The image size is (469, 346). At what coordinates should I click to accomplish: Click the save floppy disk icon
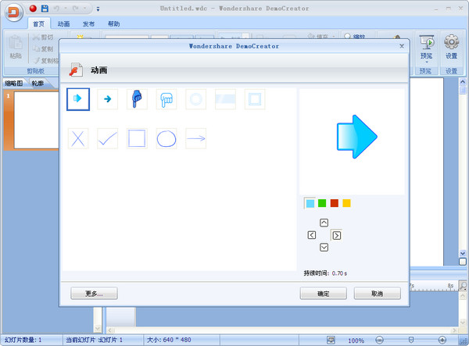coord(45,9)
